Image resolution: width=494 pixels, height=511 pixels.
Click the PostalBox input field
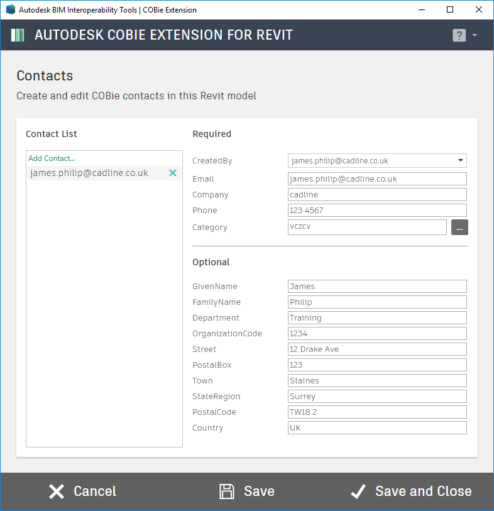point(377,365)
